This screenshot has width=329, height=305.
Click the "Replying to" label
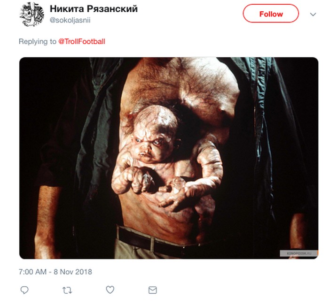click(x=38, y=42)
